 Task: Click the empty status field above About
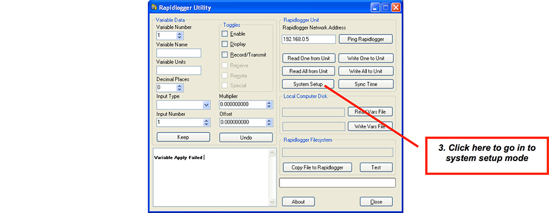point(337,182)
